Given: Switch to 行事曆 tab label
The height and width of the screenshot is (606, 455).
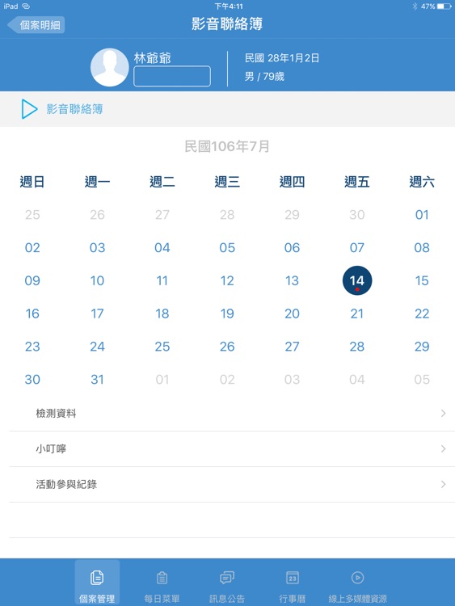Looking at the screenshot, I should [x=293, y=599].
